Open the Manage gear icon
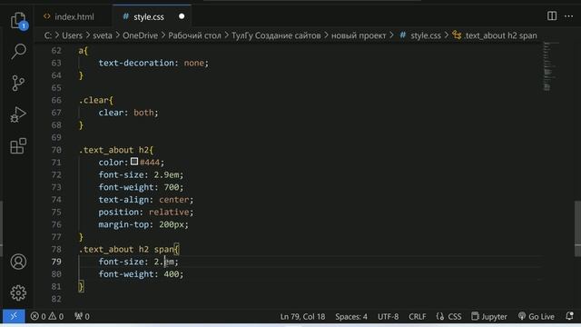 click(x=18, y=292)
